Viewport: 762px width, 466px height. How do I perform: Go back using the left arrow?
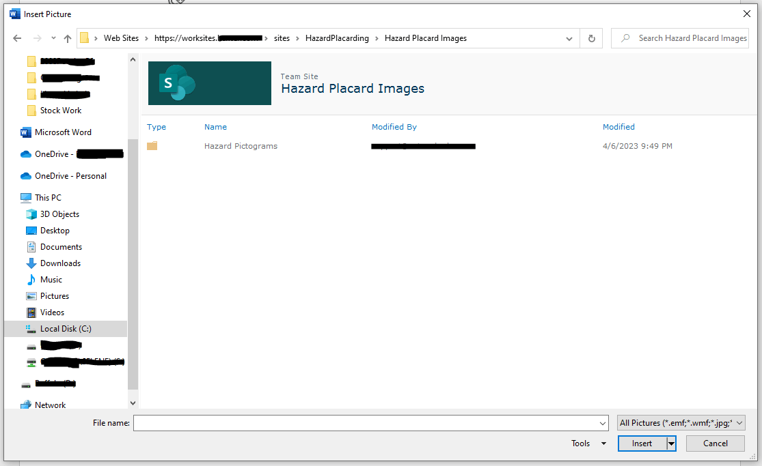pyautogui.click(x=17, y=38)
